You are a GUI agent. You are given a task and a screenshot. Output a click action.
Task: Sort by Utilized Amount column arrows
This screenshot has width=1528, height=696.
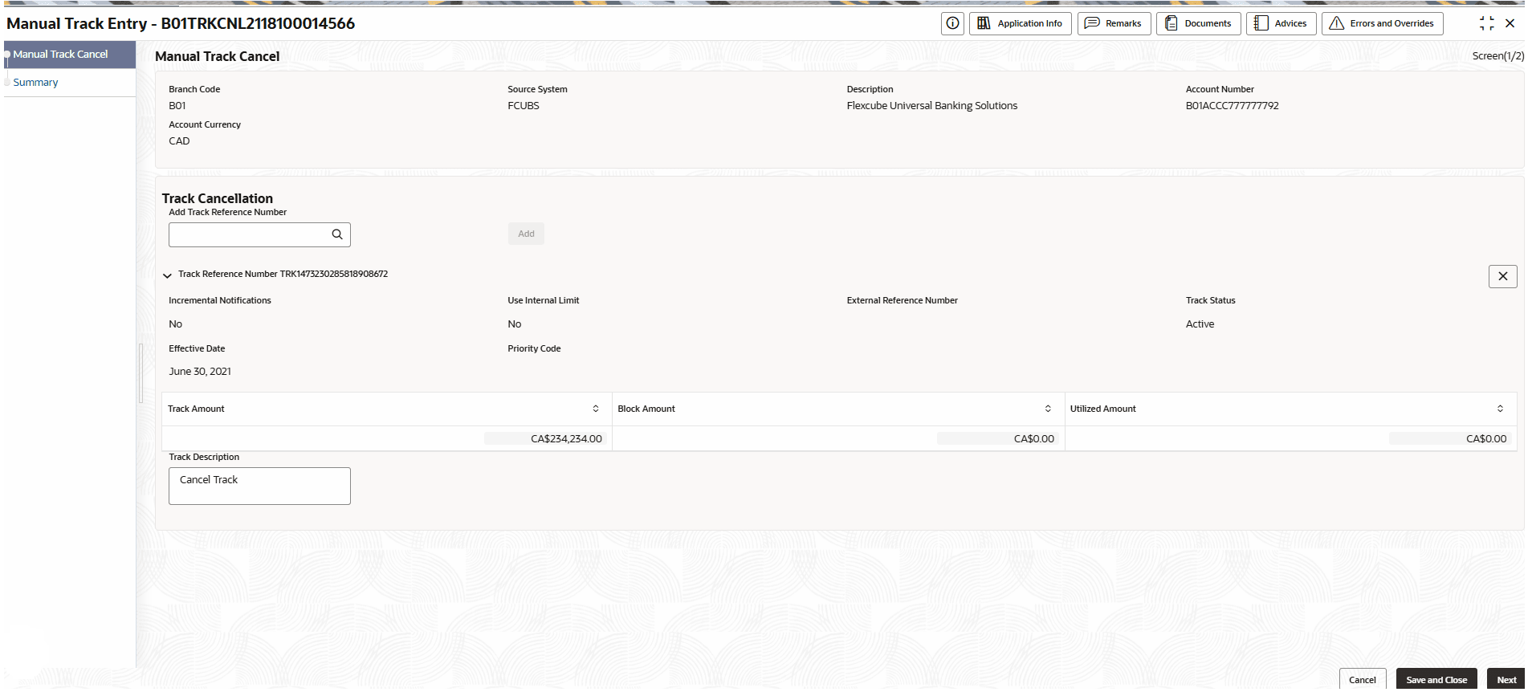point(1500,409)
